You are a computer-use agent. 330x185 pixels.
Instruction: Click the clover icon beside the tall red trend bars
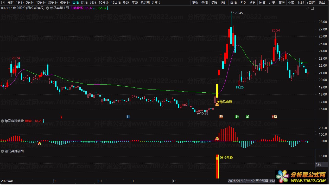pyautogui.click(x=217, y=139)
